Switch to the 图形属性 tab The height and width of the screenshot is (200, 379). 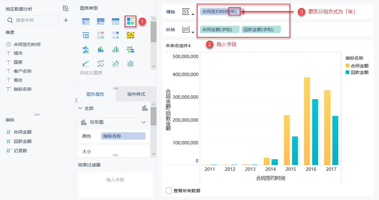click(x=95, y=94)
